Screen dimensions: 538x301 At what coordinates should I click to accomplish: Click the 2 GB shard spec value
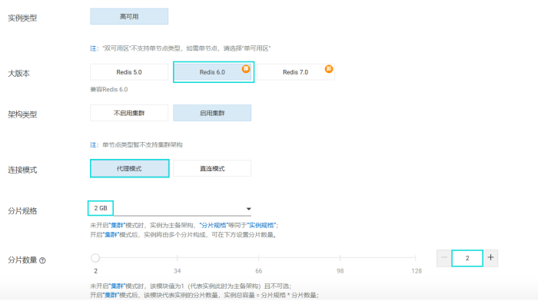(101, 208)
